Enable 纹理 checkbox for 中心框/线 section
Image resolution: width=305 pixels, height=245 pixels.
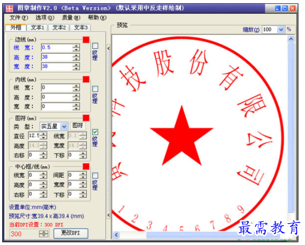(95, 176)
